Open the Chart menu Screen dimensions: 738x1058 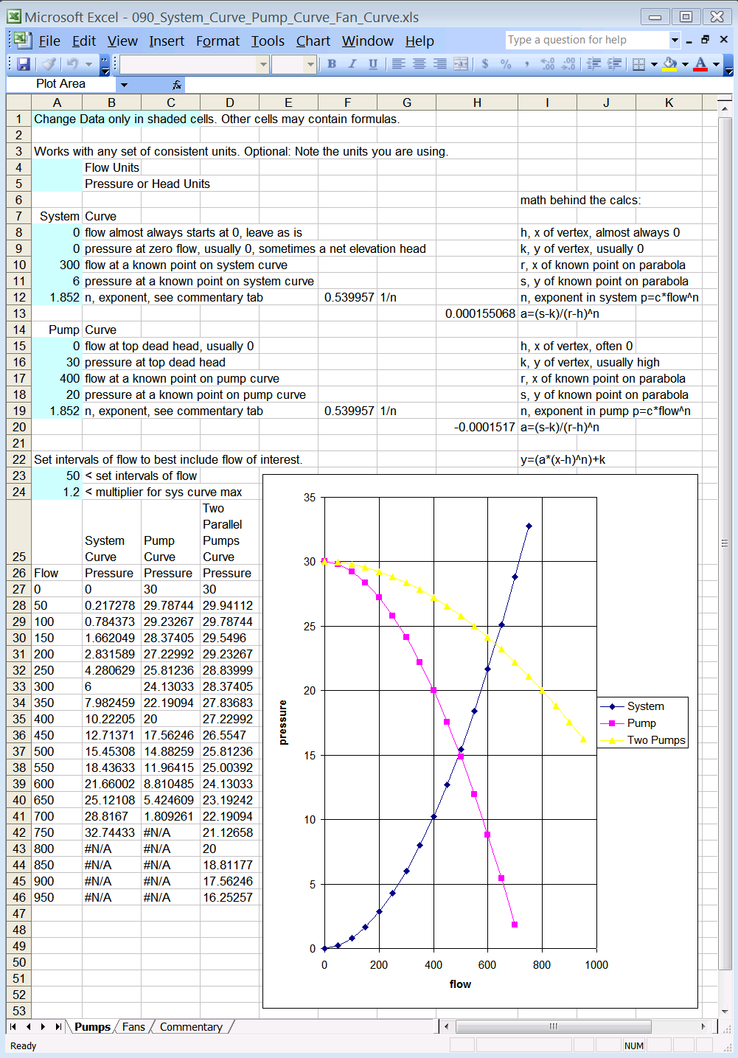(313, 41)
